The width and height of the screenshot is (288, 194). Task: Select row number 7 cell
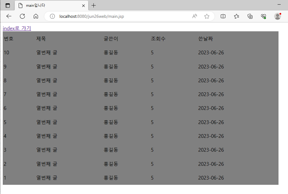[x=5, y=94]
